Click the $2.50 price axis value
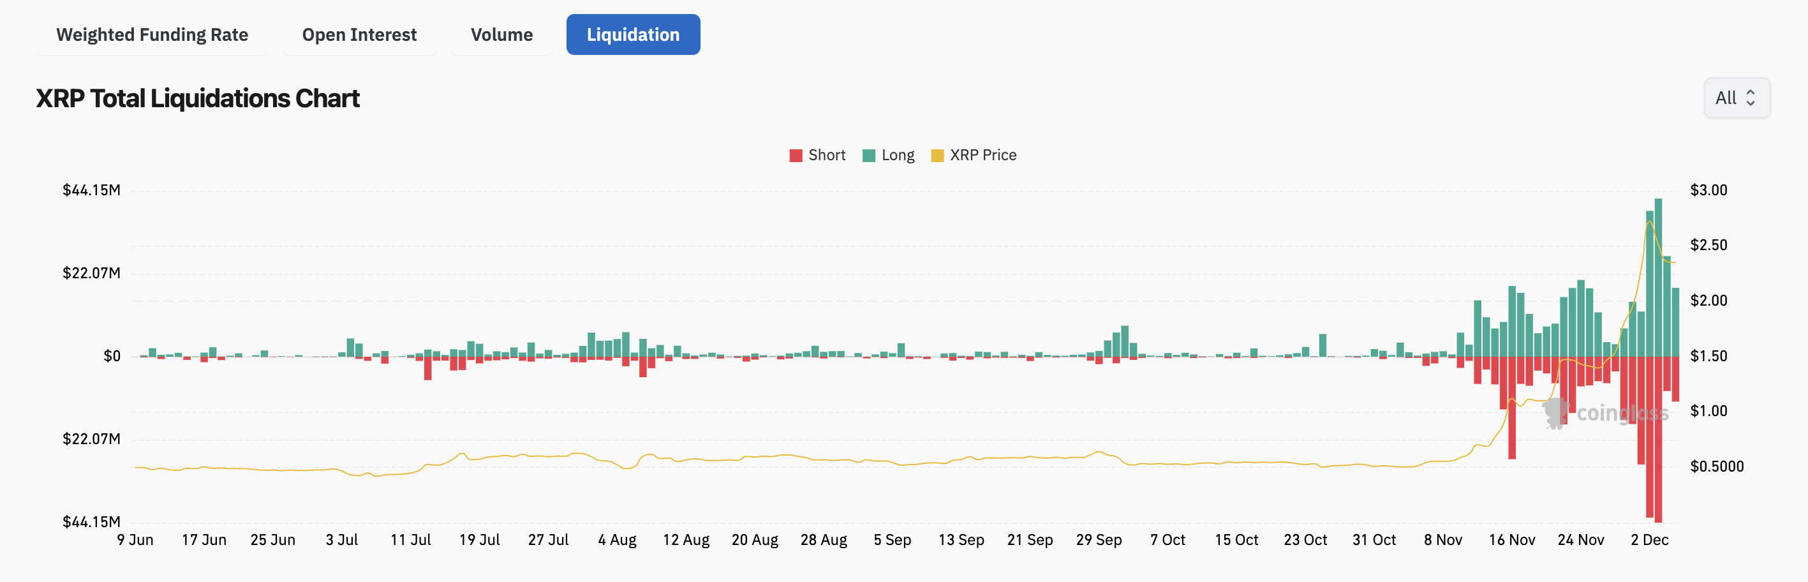Viewport: 1808px width, 582px height. coord(1708,245)
